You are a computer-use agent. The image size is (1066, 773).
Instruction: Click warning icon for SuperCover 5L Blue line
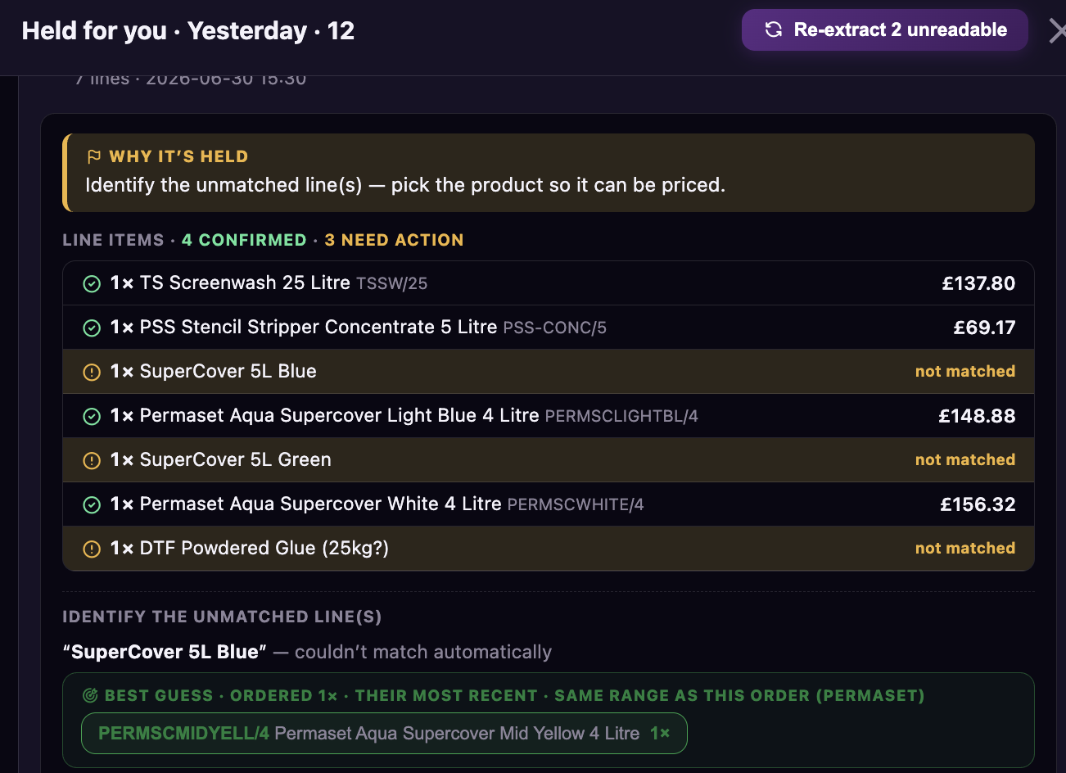pos(92,372)
